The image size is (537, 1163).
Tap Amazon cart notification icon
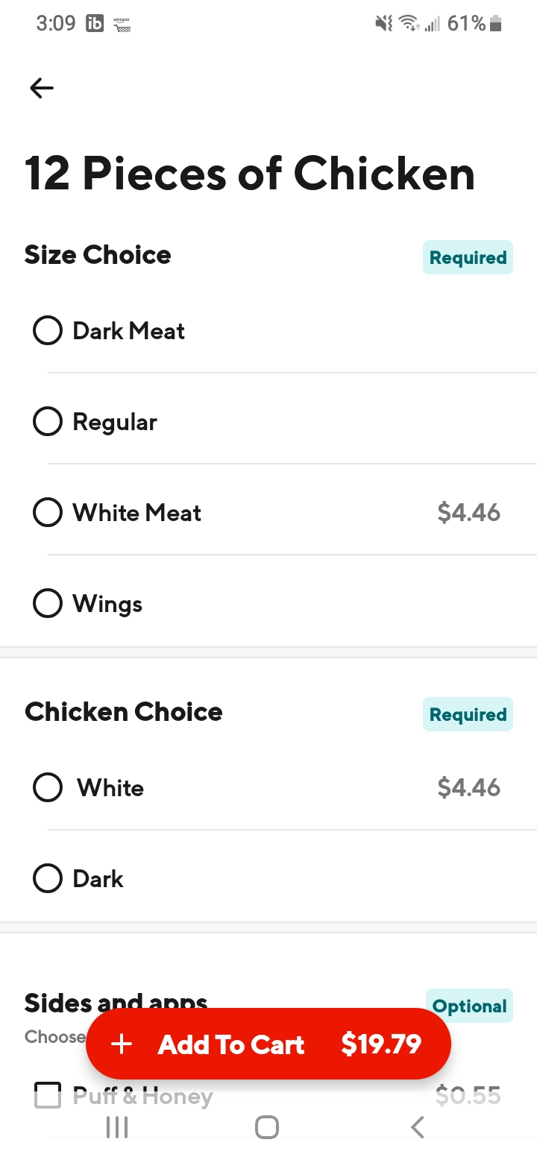tap(122, 25)
